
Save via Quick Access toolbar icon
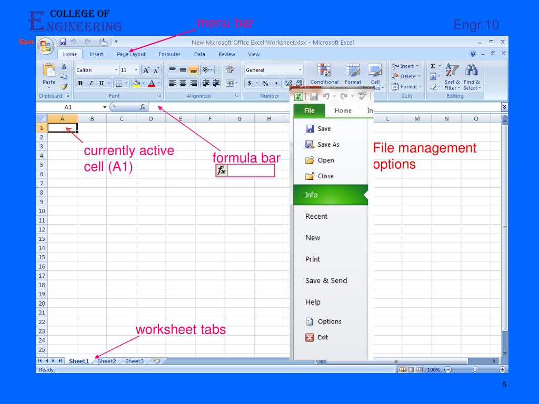[x=63, y=42]
